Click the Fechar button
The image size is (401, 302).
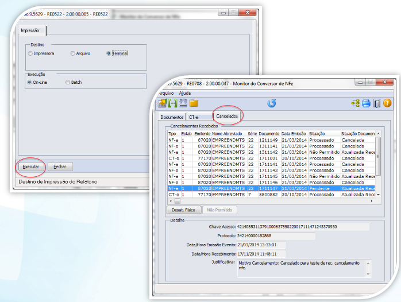[x=60, y=167]
